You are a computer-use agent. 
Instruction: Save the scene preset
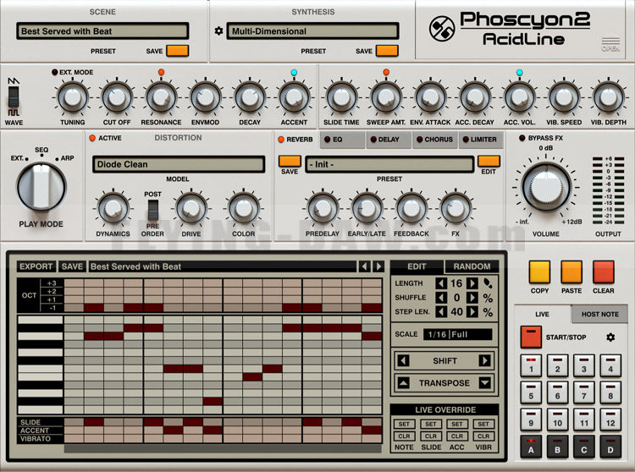coord(178,51)
